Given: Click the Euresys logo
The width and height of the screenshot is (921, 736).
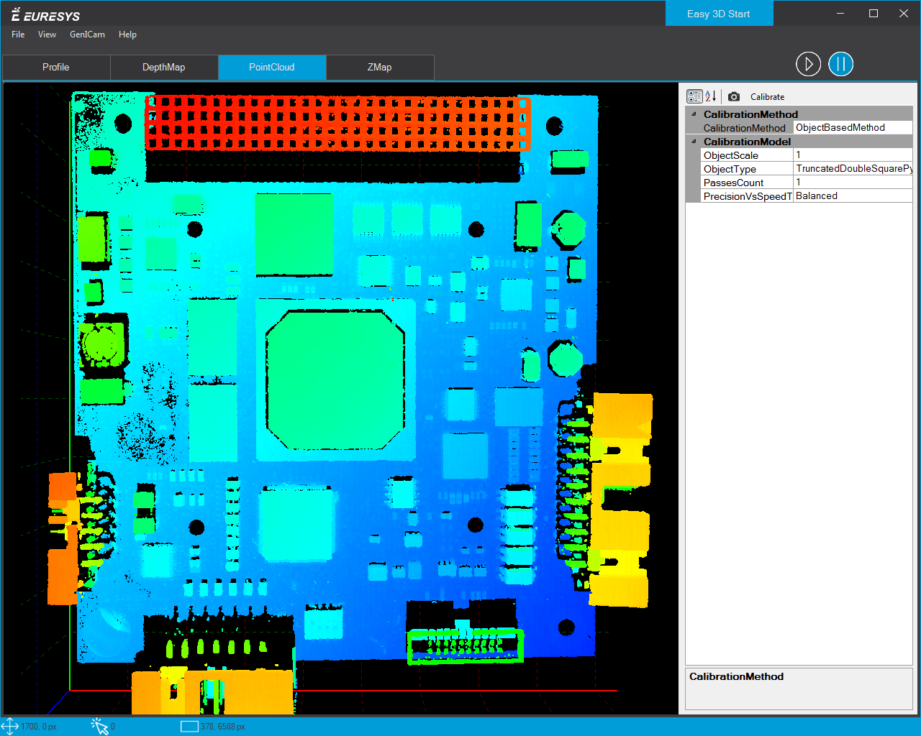Looking at the screenshot, I should pos(46,15).
